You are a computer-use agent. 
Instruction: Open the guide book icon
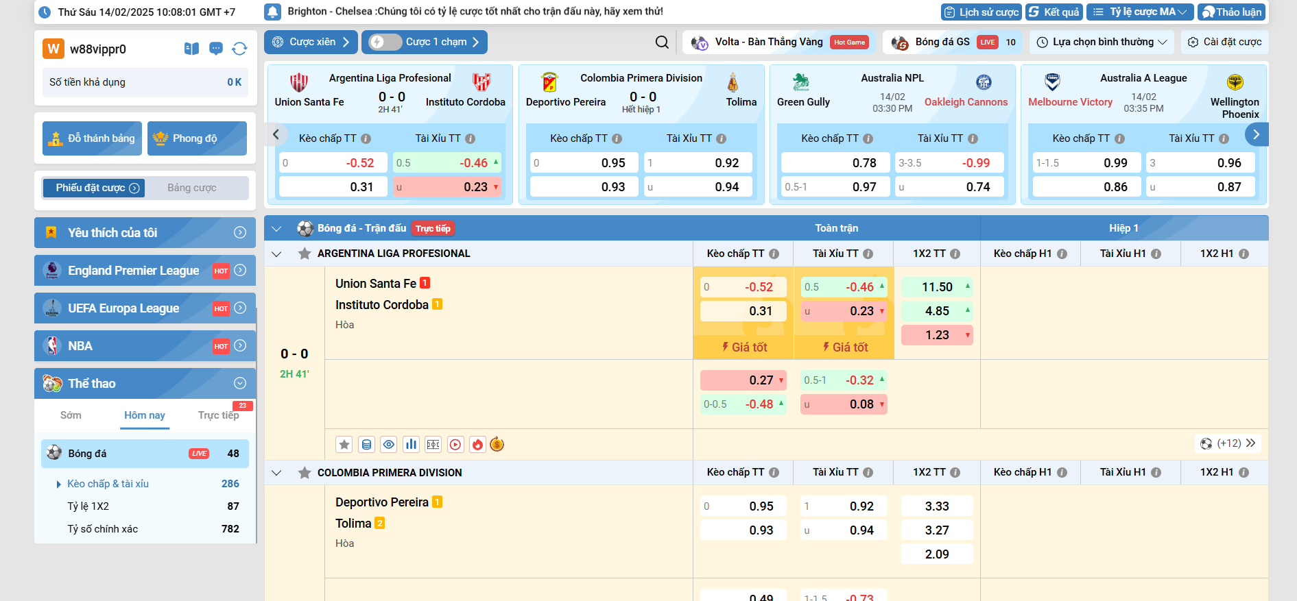191,49
